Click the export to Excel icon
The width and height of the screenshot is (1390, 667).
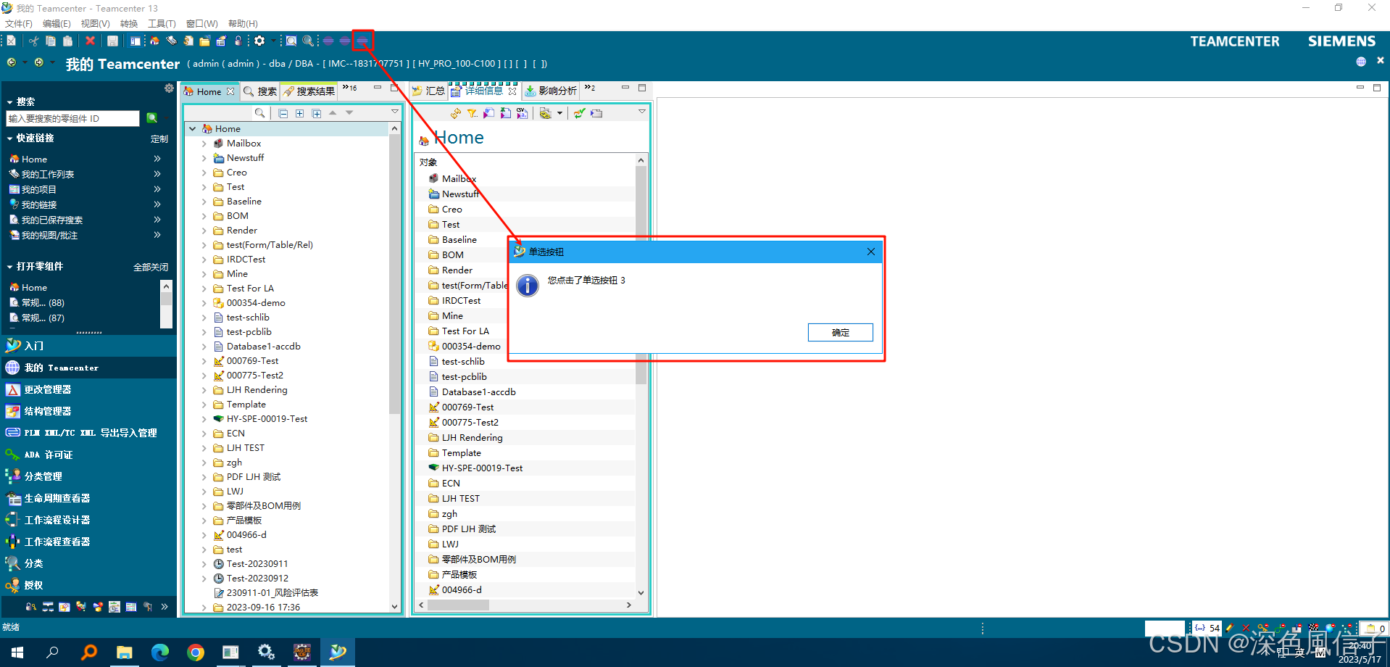(505, 113)
